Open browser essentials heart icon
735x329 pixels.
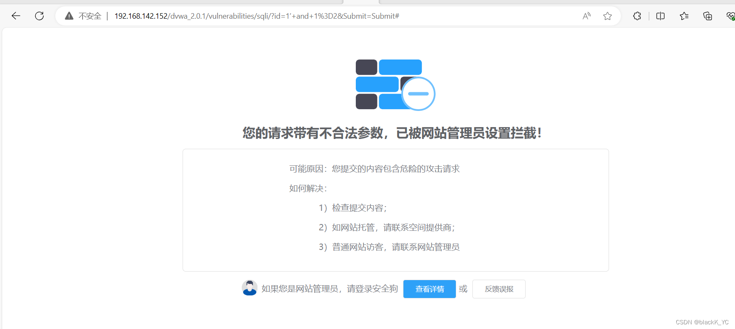(730, 16)
